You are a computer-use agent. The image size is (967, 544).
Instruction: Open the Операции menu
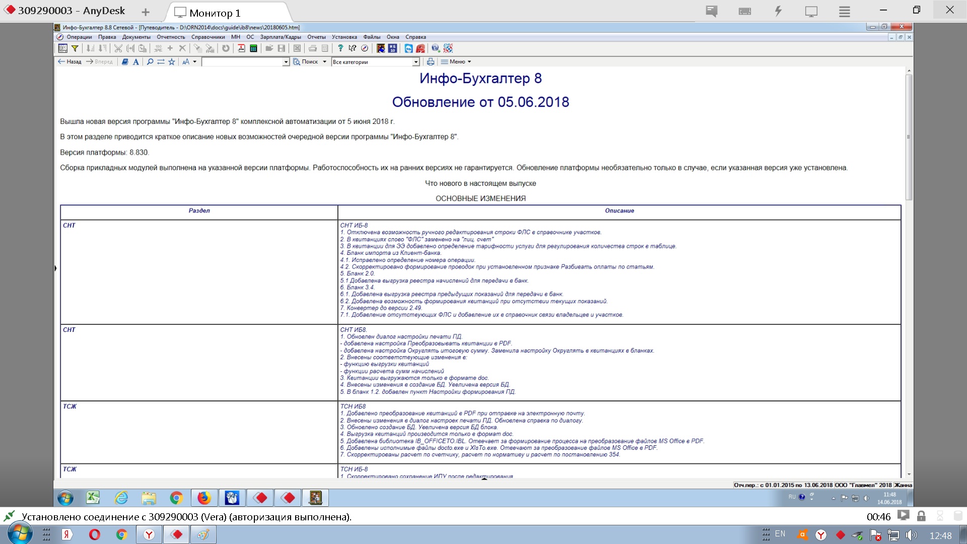pos(79,37)
